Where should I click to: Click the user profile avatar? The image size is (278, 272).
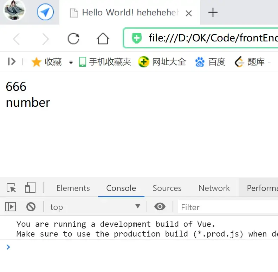tap(14, 10)
